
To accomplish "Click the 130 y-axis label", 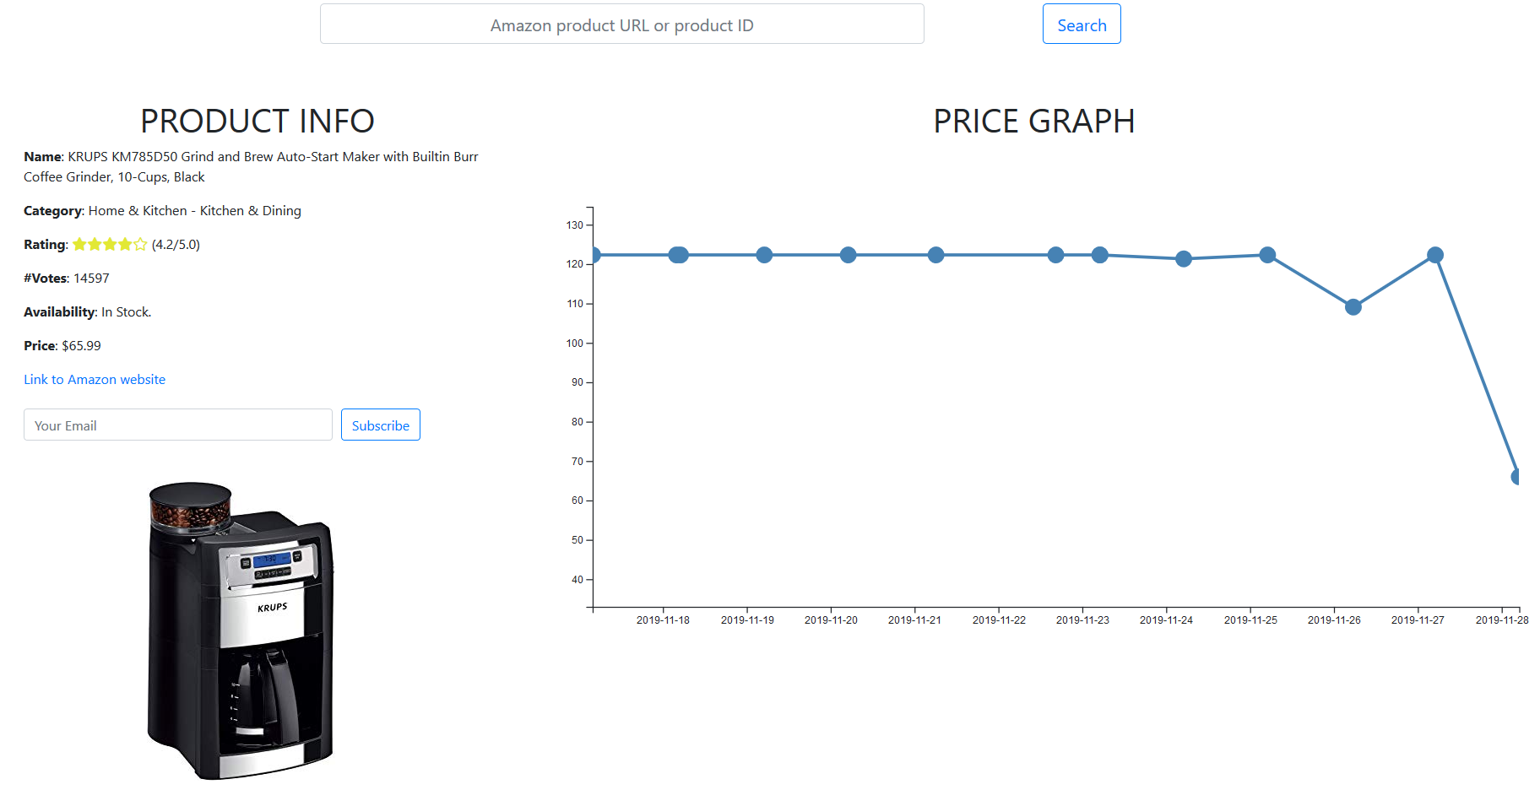I will pos(575,225).
